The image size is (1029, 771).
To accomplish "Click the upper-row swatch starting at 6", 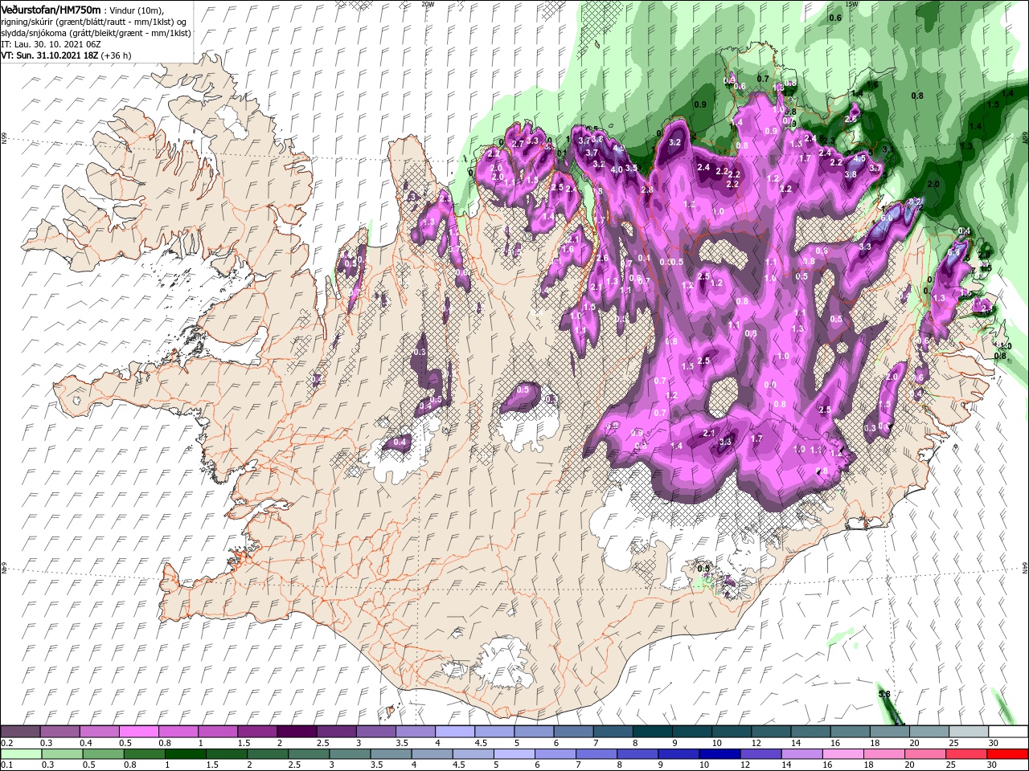I will pyautogui.click(x=573, y=732).
